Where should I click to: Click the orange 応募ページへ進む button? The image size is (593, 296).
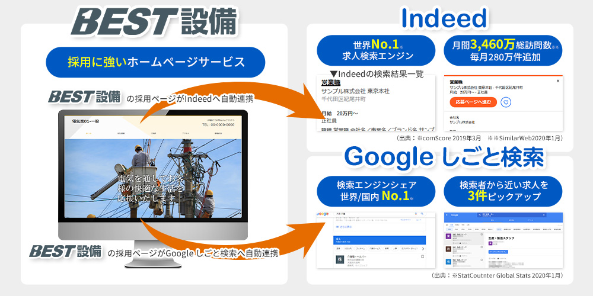[x=473, y=102]
